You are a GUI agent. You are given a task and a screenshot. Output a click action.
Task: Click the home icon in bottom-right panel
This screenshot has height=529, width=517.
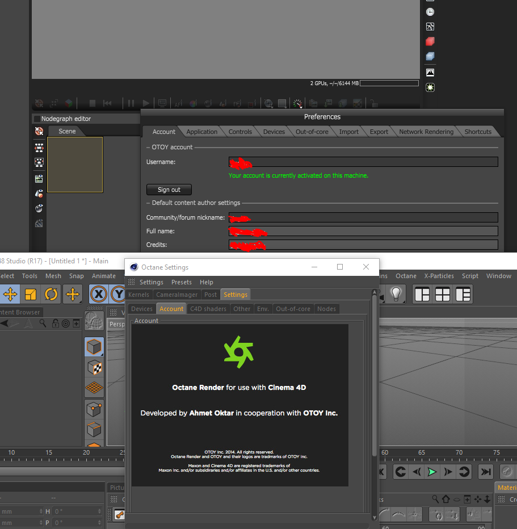pyautogui.click(x=446, y=499)
